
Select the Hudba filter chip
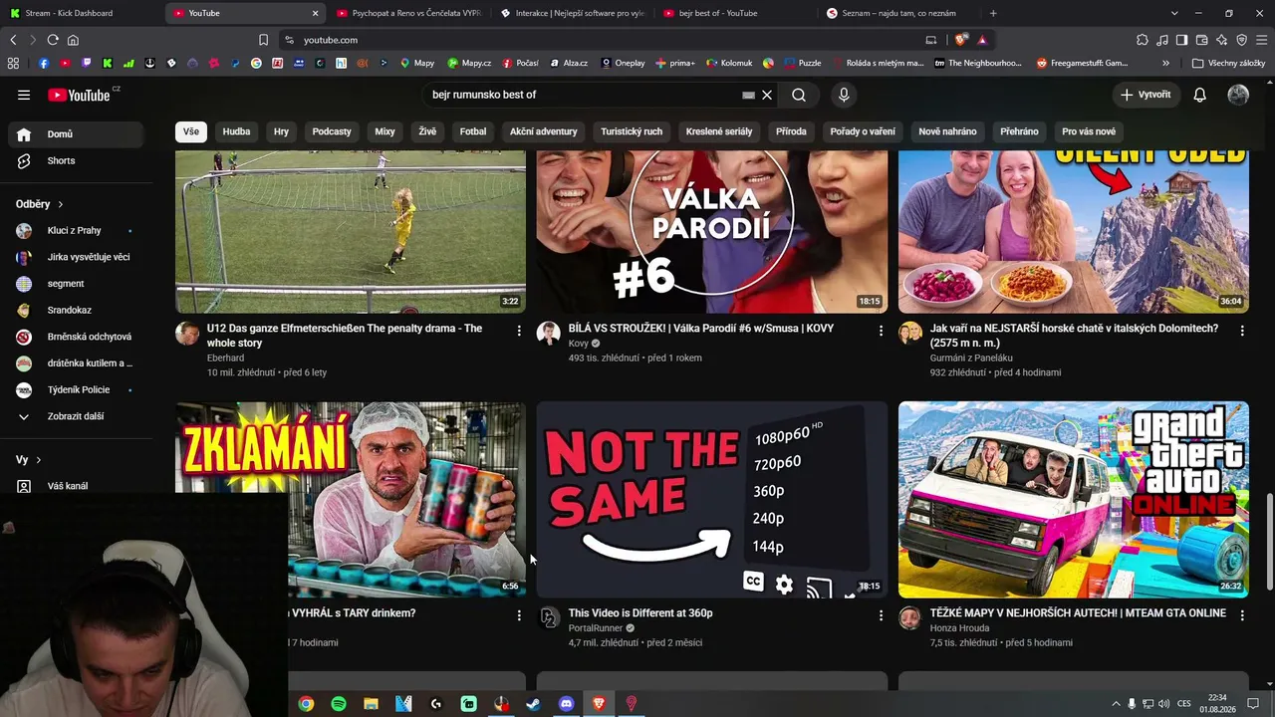[236, 131]
